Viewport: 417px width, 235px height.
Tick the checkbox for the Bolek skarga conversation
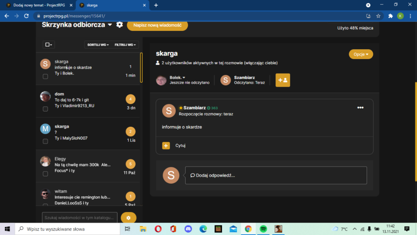tap(45, 77)
